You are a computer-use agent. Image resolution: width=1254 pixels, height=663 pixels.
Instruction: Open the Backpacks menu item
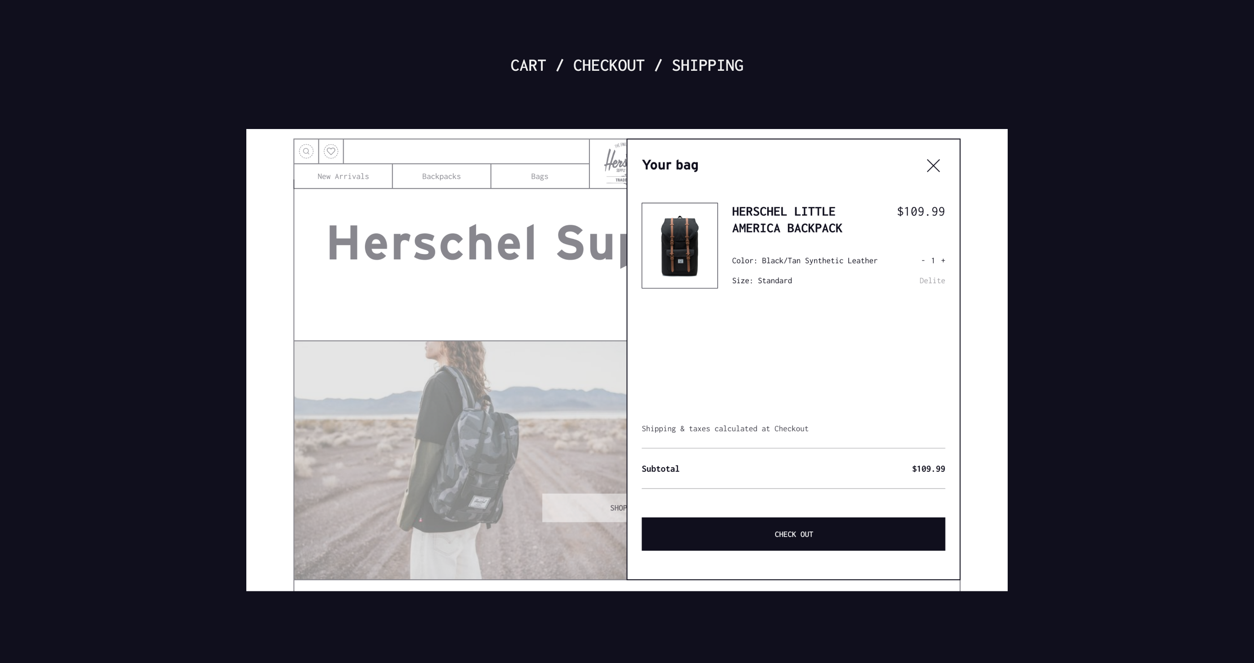click(x=442, y=176)
